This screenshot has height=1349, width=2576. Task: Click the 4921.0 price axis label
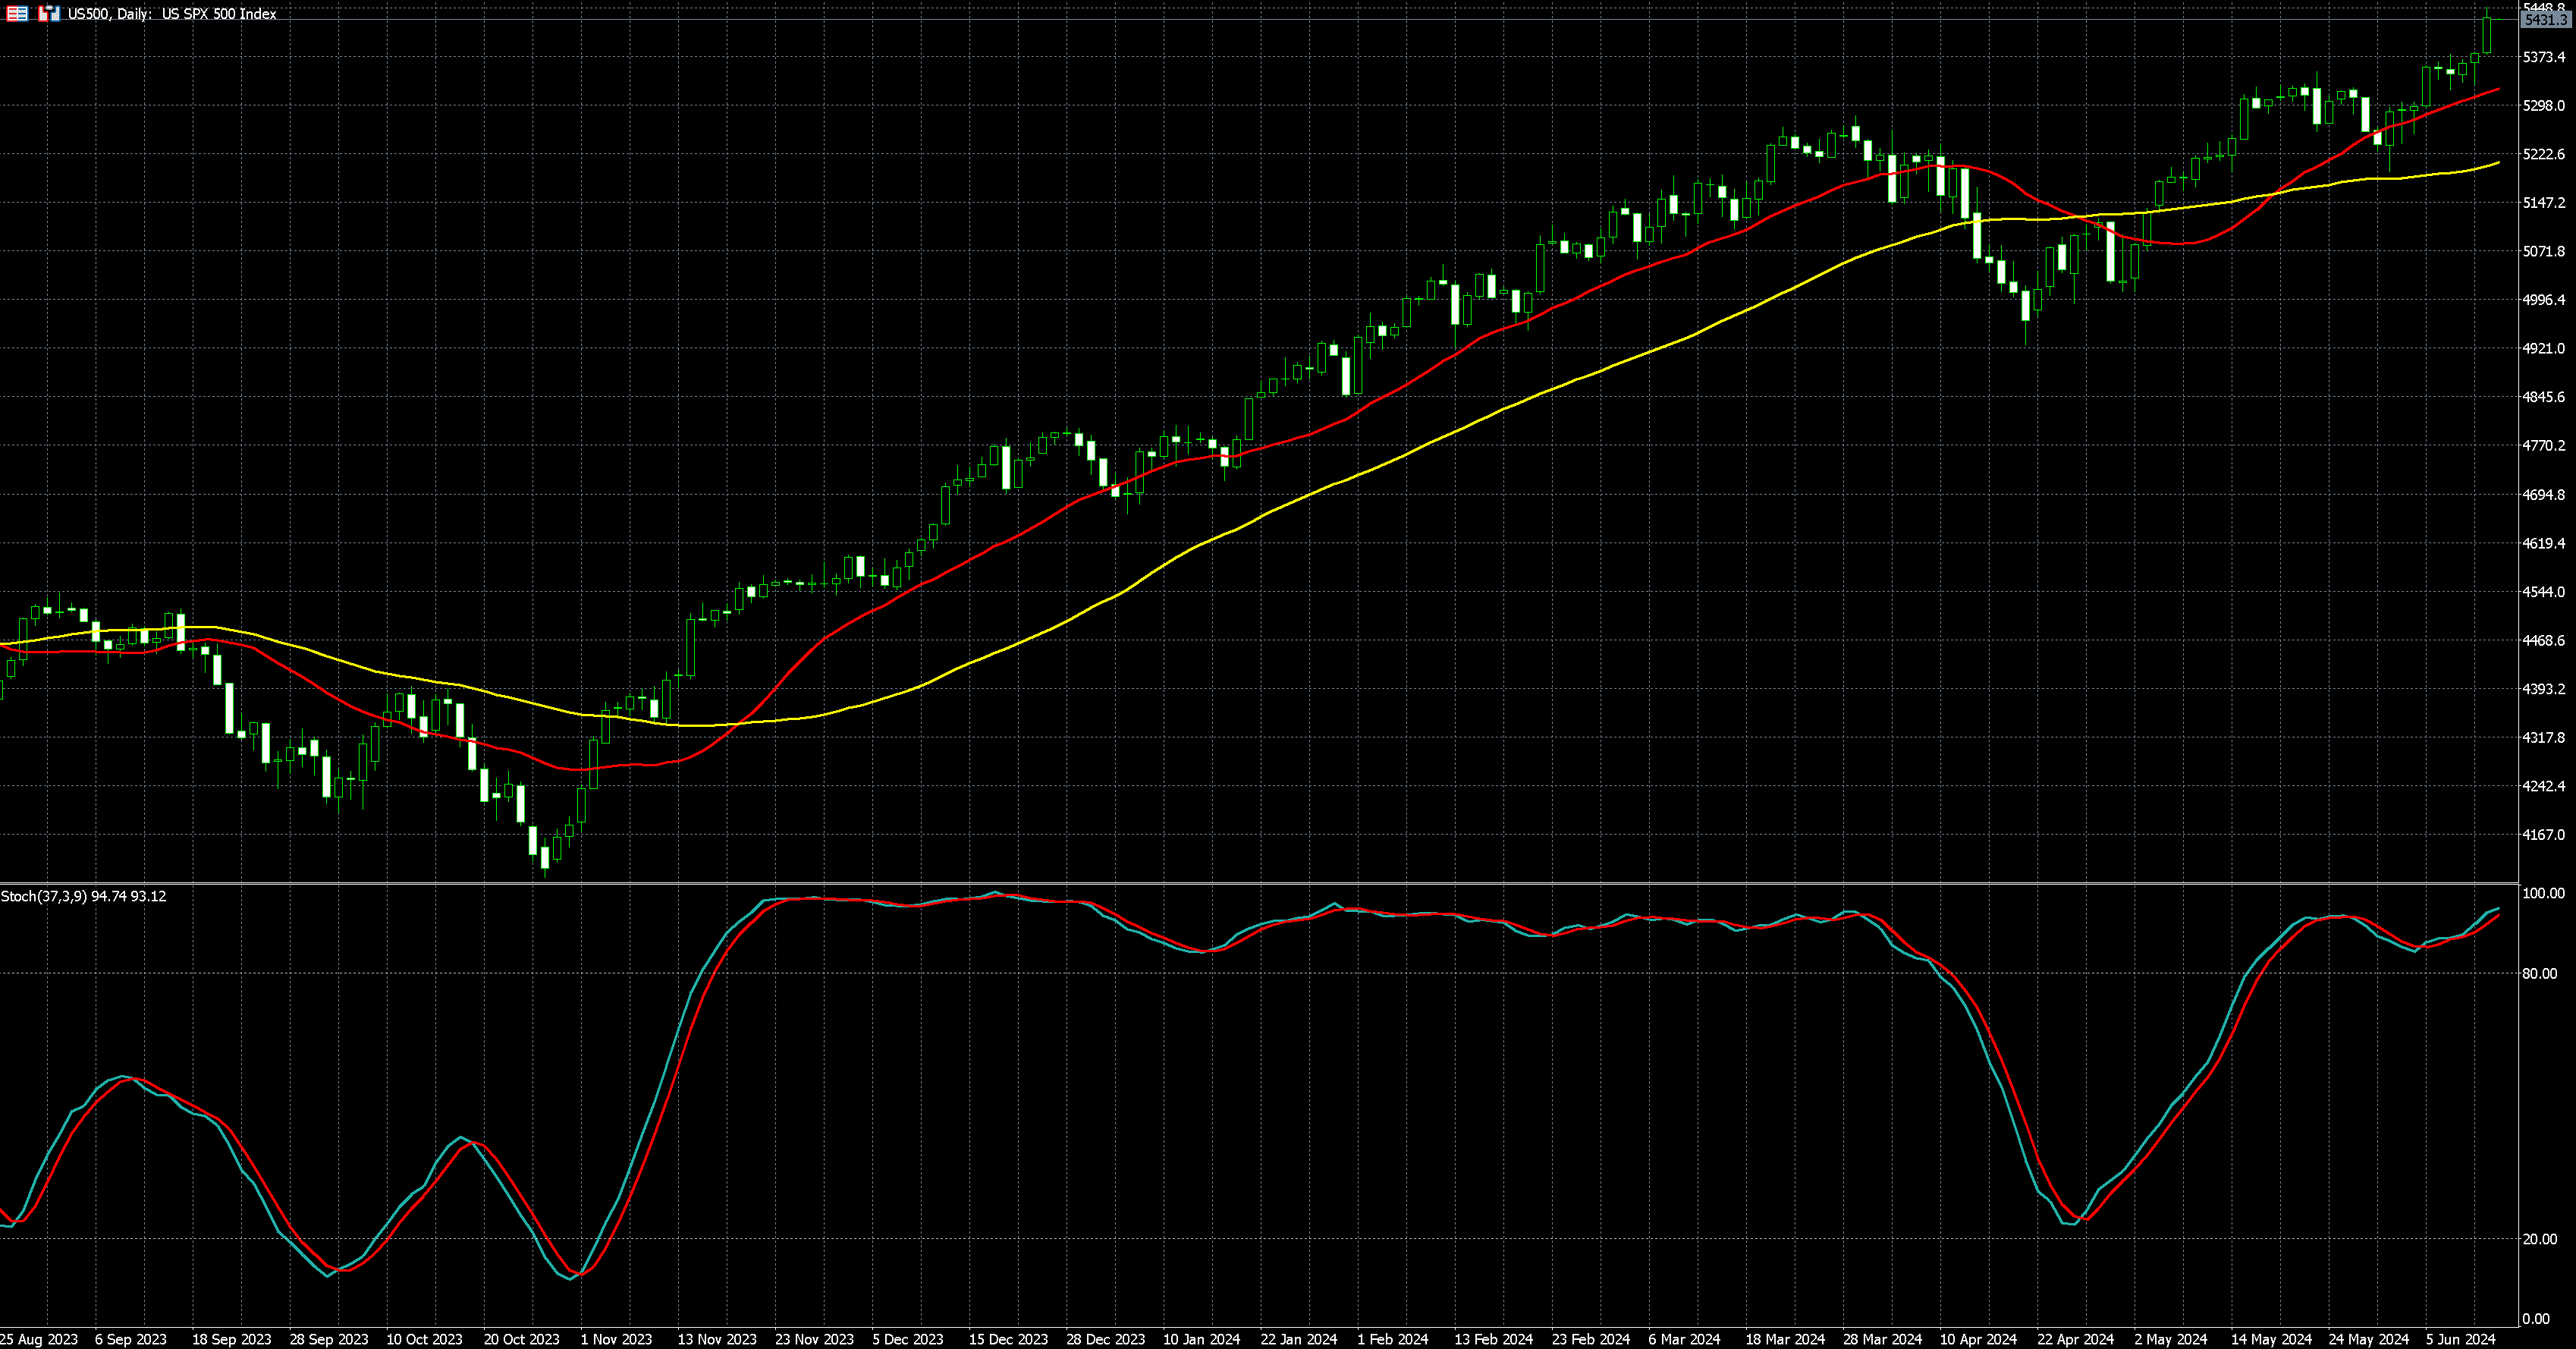[x=2543, y=348]
